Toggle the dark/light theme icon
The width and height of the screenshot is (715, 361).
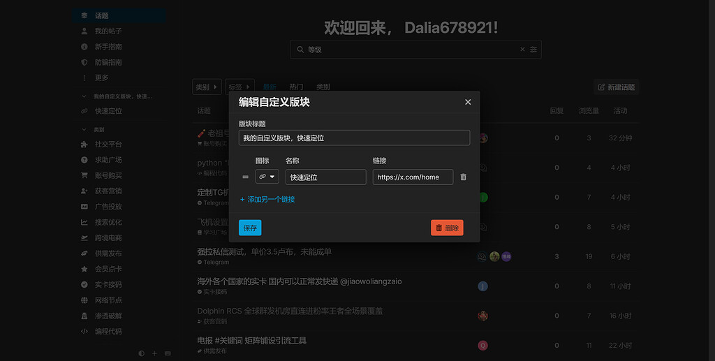[x=141, y=353]
